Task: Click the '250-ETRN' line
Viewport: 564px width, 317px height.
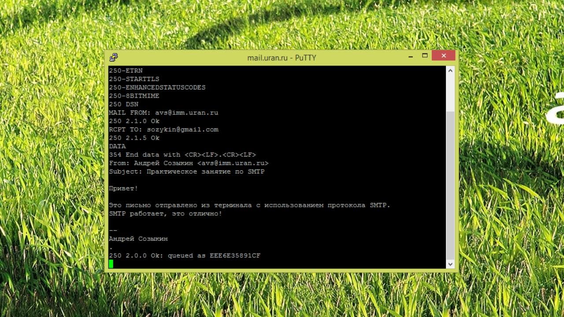Action: click(126, 70)
